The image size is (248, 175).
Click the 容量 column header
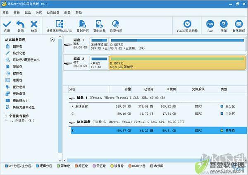[x=121, y=89]
